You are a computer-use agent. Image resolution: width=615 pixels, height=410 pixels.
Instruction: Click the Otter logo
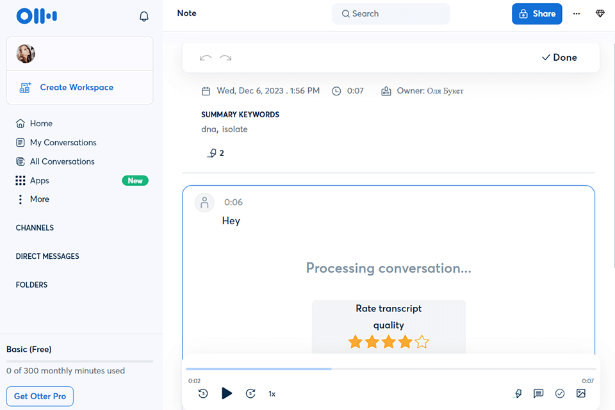pyautogui.click(x=37, y=16)
